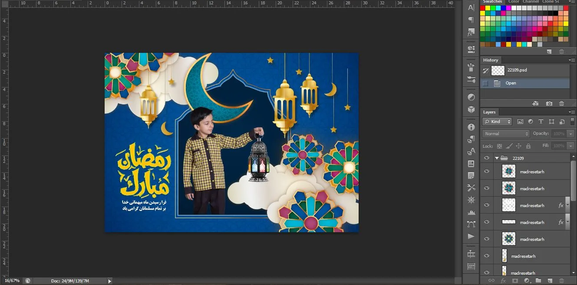Create new snapshot camera icon in History

[x=549, y=104]
